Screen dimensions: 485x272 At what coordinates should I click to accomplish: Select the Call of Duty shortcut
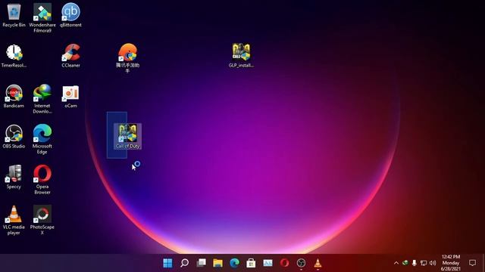pyautogui.click(x=128, y=136)
